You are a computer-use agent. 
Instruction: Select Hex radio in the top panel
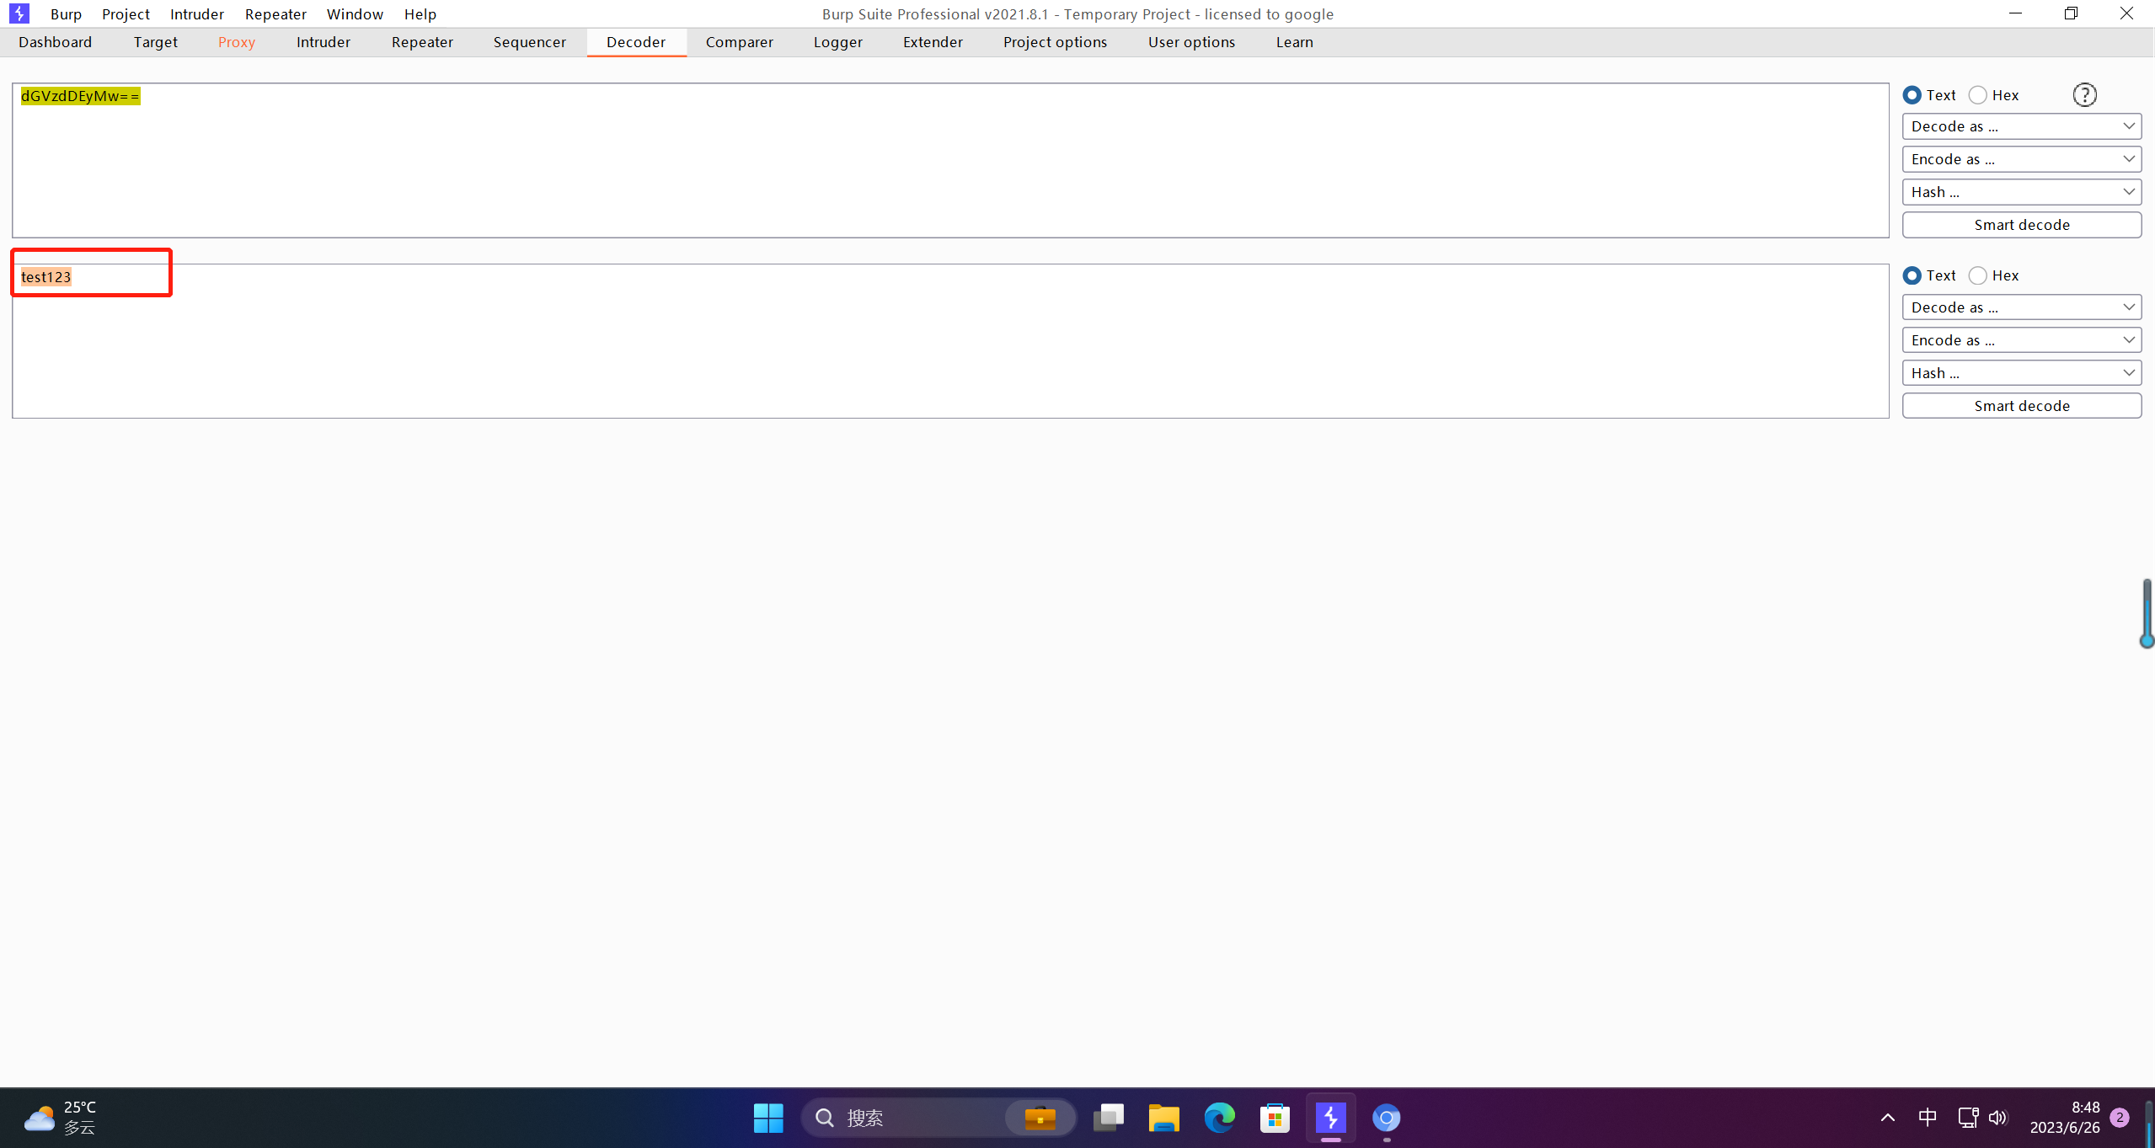(1978, 95)
